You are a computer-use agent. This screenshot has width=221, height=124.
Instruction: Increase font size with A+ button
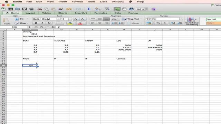pyautogui.click(x=76, y=19)
